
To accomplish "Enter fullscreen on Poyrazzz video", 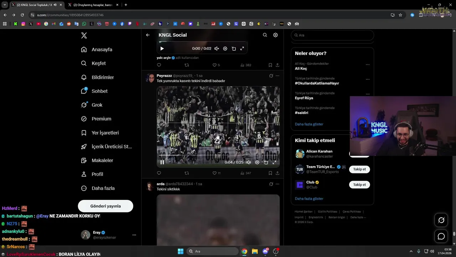I will 274,162.
